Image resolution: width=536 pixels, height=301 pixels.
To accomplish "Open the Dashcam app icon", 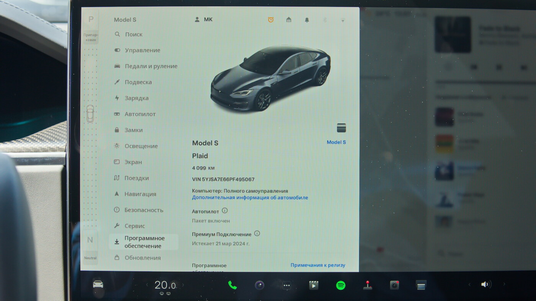I will tap(394, 285).
